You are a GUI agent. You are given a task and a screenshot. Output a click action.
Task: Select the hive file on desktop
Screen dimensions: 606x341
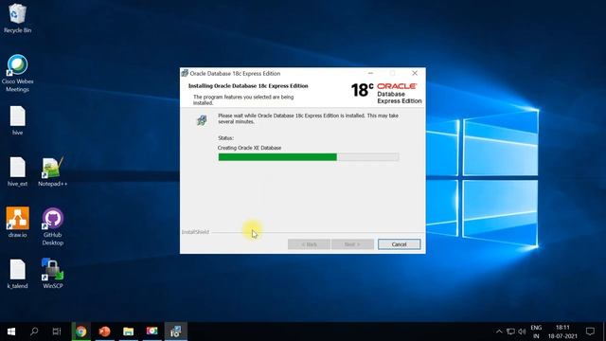[x=17, y=120]
